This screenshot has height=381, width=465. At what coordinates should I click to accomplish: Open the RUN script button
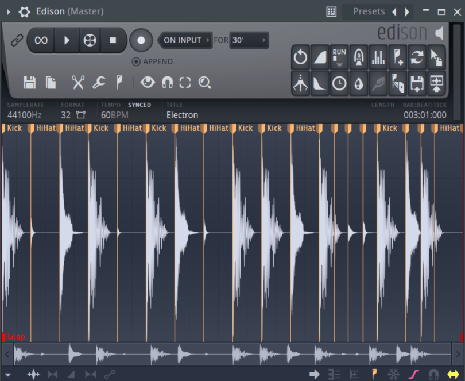point(339,57)
